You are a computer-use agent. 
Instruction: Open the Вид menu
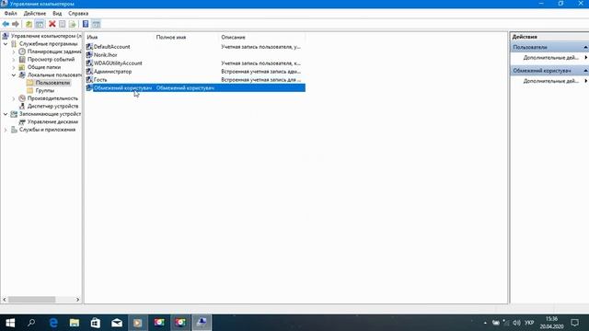click(x=57, y=13)
